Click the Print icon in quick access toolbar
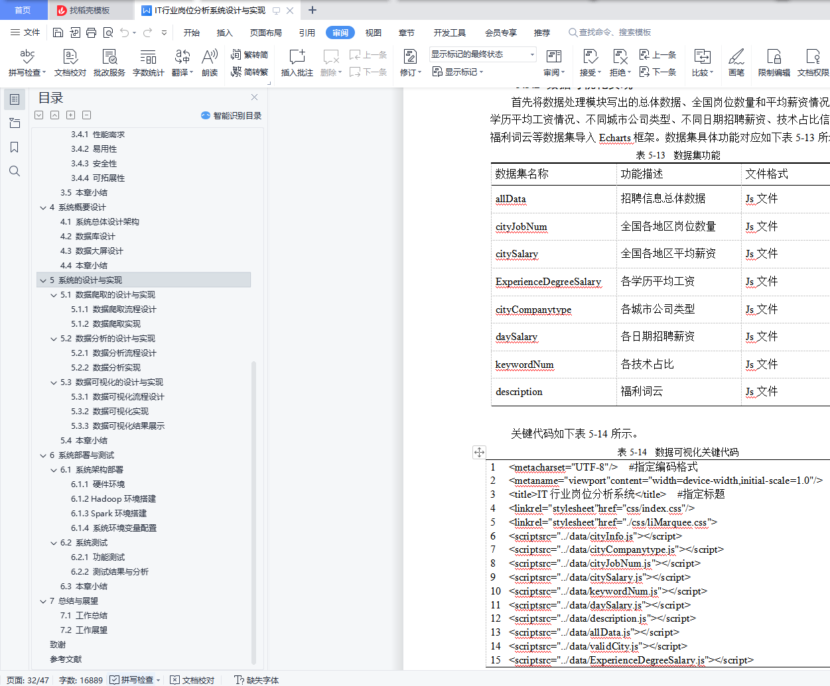 point(91,32)
